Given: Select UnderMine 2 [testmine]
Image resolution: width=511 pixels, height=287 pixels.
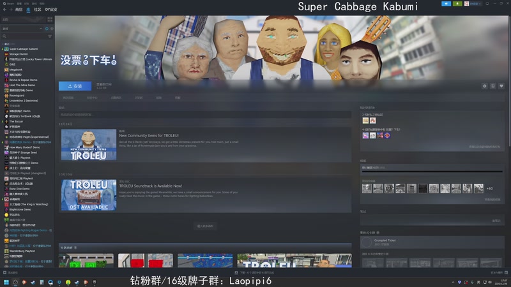Looking at the screenshot, I should click(24, 101).
